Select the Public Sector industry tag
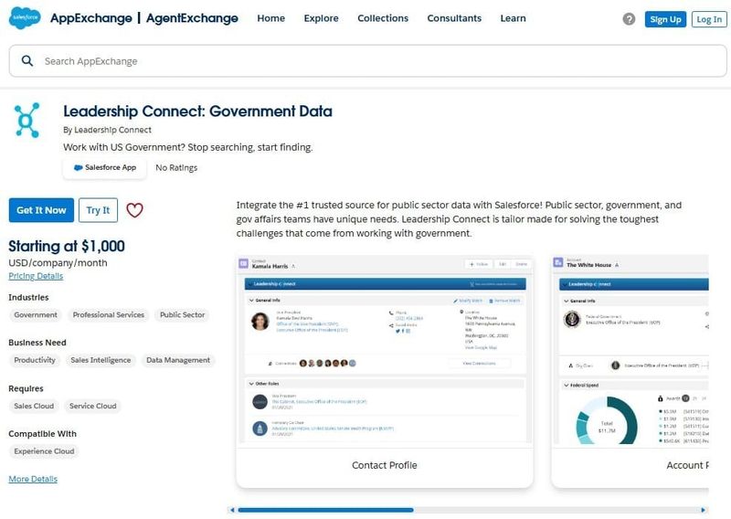731x519 pixels. (x=182, y=314)
